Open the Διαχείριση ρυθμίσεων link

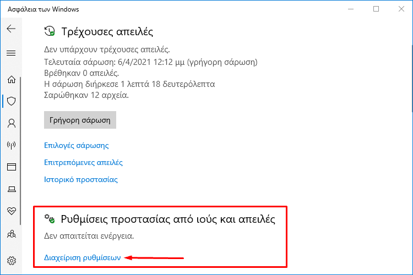click(83, 257)
